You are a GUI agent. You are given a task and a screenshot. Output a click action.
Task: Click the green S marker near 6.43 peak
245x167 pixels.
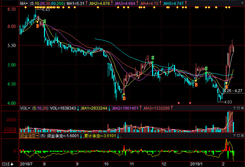(44, 22)
